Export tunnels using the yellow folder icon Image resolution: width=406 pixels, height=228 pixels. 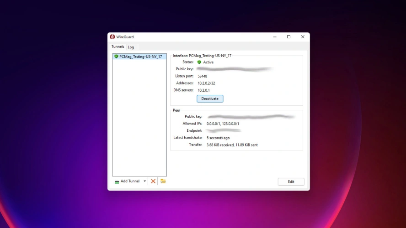163,181
